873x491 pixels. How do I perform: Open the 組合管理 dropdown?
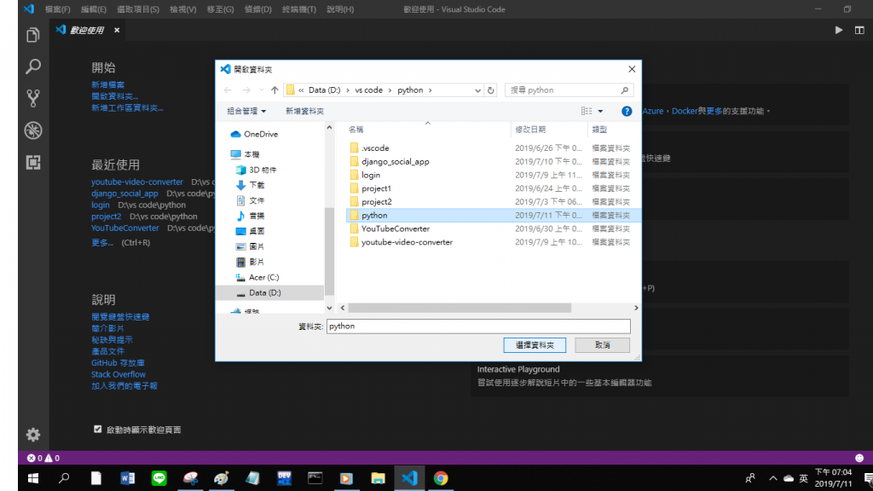pos(246,112)
